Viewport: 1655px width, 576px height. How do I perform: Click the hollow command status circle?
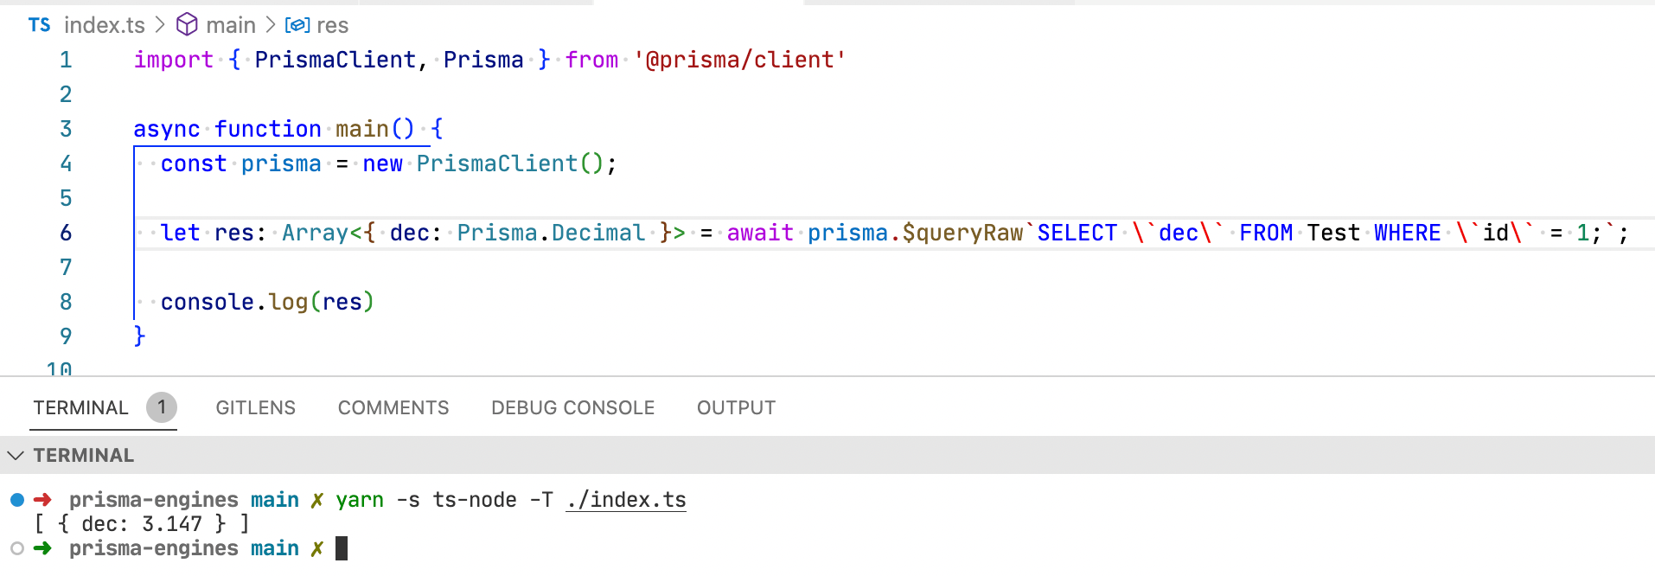click(17, 548)
